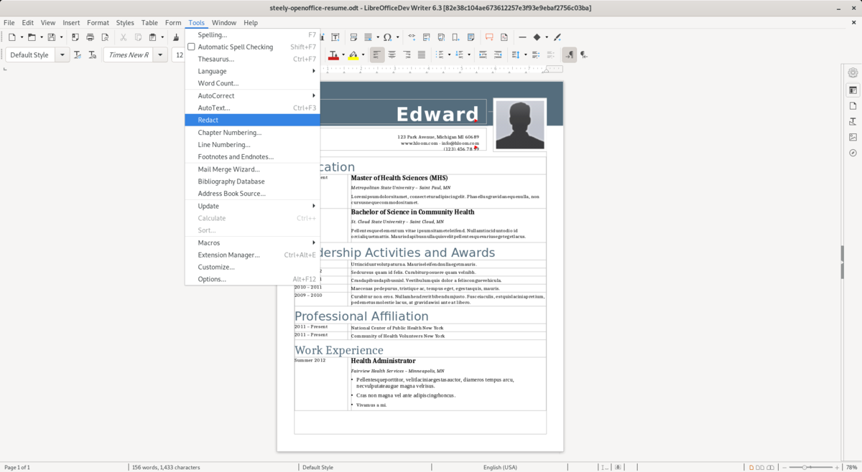The height and width of the screenshot is (472, 862).
Task: Launch the Mail Merge Wizard
Action: tap(227, 169)
